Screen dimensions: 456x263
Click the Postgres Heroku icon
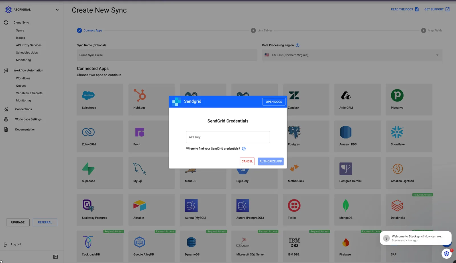click(346, 169)
